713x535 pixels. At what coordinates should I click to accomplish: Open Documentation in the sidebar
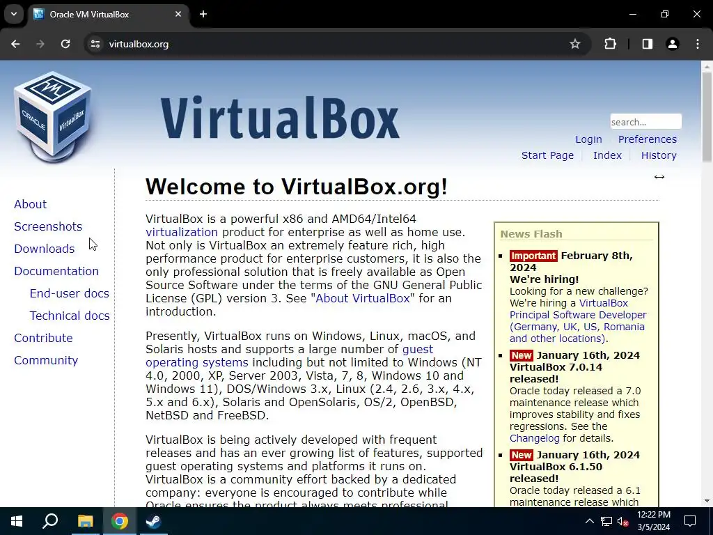pyautogui.click(x=56, y=271)
